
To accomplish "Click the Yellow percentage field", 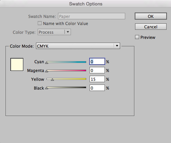I will [97, 79].
